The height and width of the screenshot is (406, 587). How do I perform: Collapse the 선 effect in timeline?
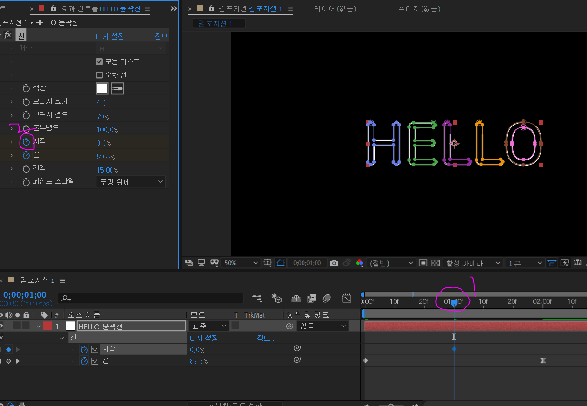(62, 338)
